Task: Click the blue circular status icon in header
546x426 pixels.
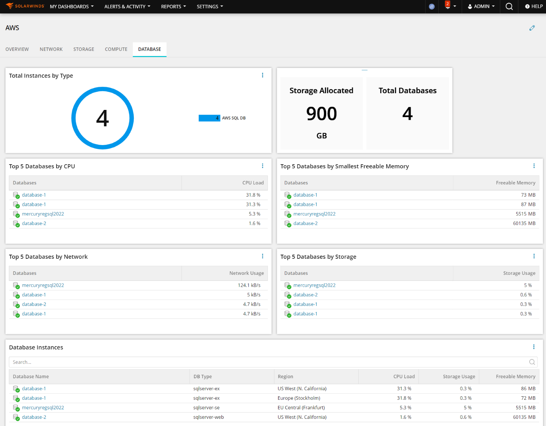Action: click(432, 6)
